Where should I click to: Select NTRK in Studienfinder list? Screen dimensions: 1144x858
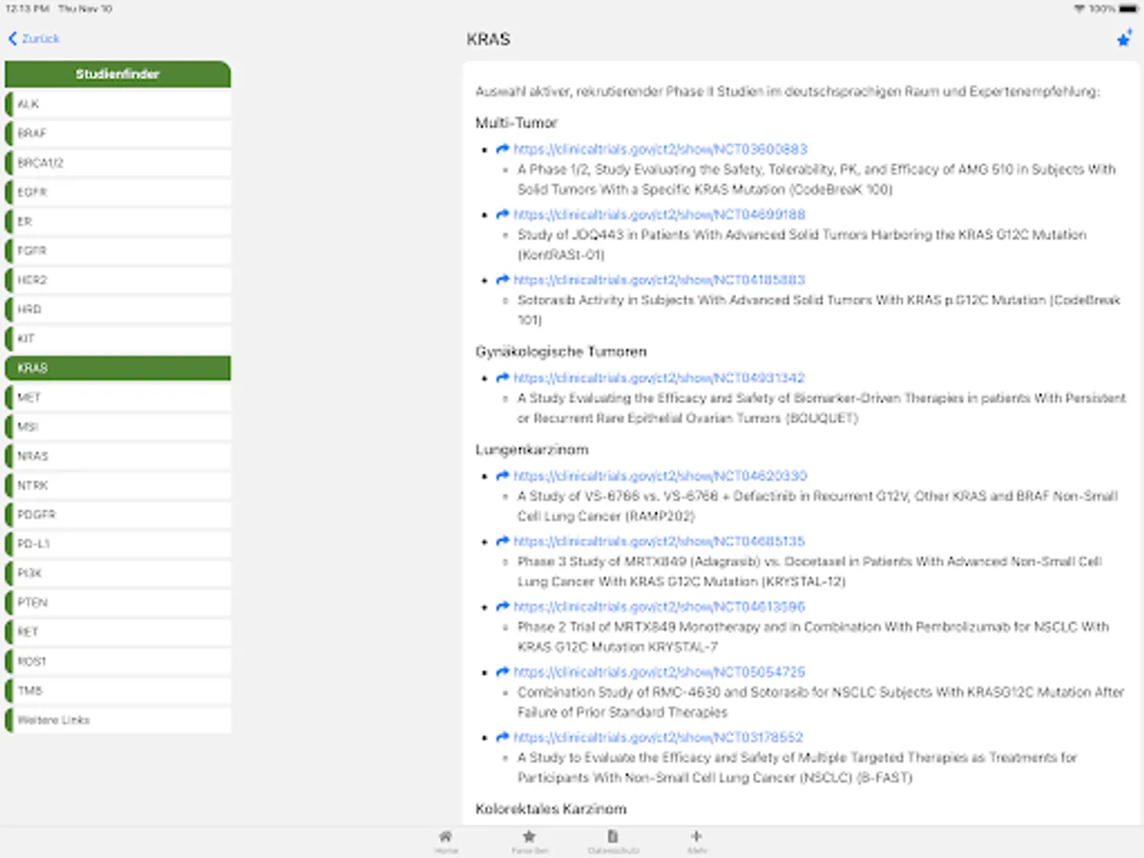pos(118,485)
